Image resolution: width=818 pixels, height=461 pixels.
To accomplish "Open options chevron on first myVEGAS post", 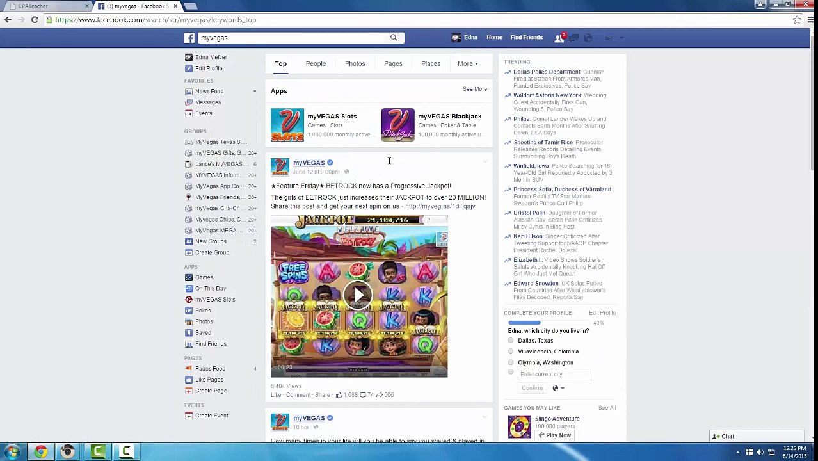I will coord(485,162).
